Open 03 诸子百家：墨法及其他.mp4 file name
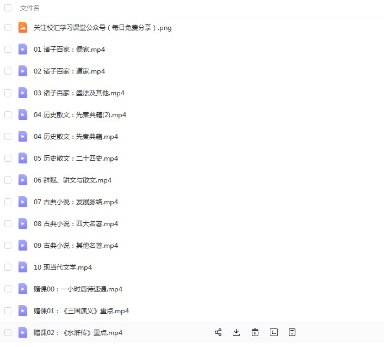Viewport: 384px width, 347px height. click(79, 93)
